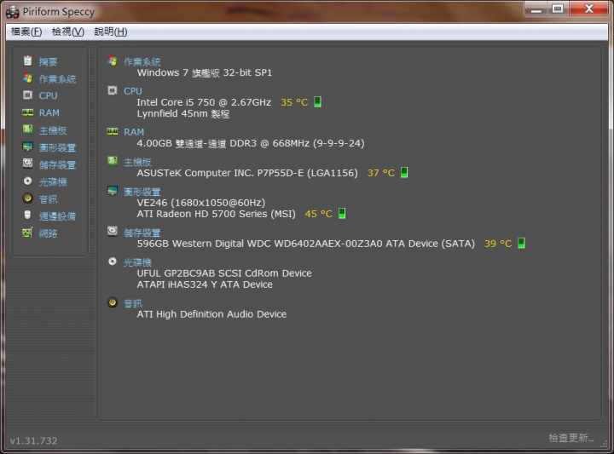This screenshot has height=454, width=614.
Task: Click the graphics temperature 45 °C value
Action: tap(318, 214)
